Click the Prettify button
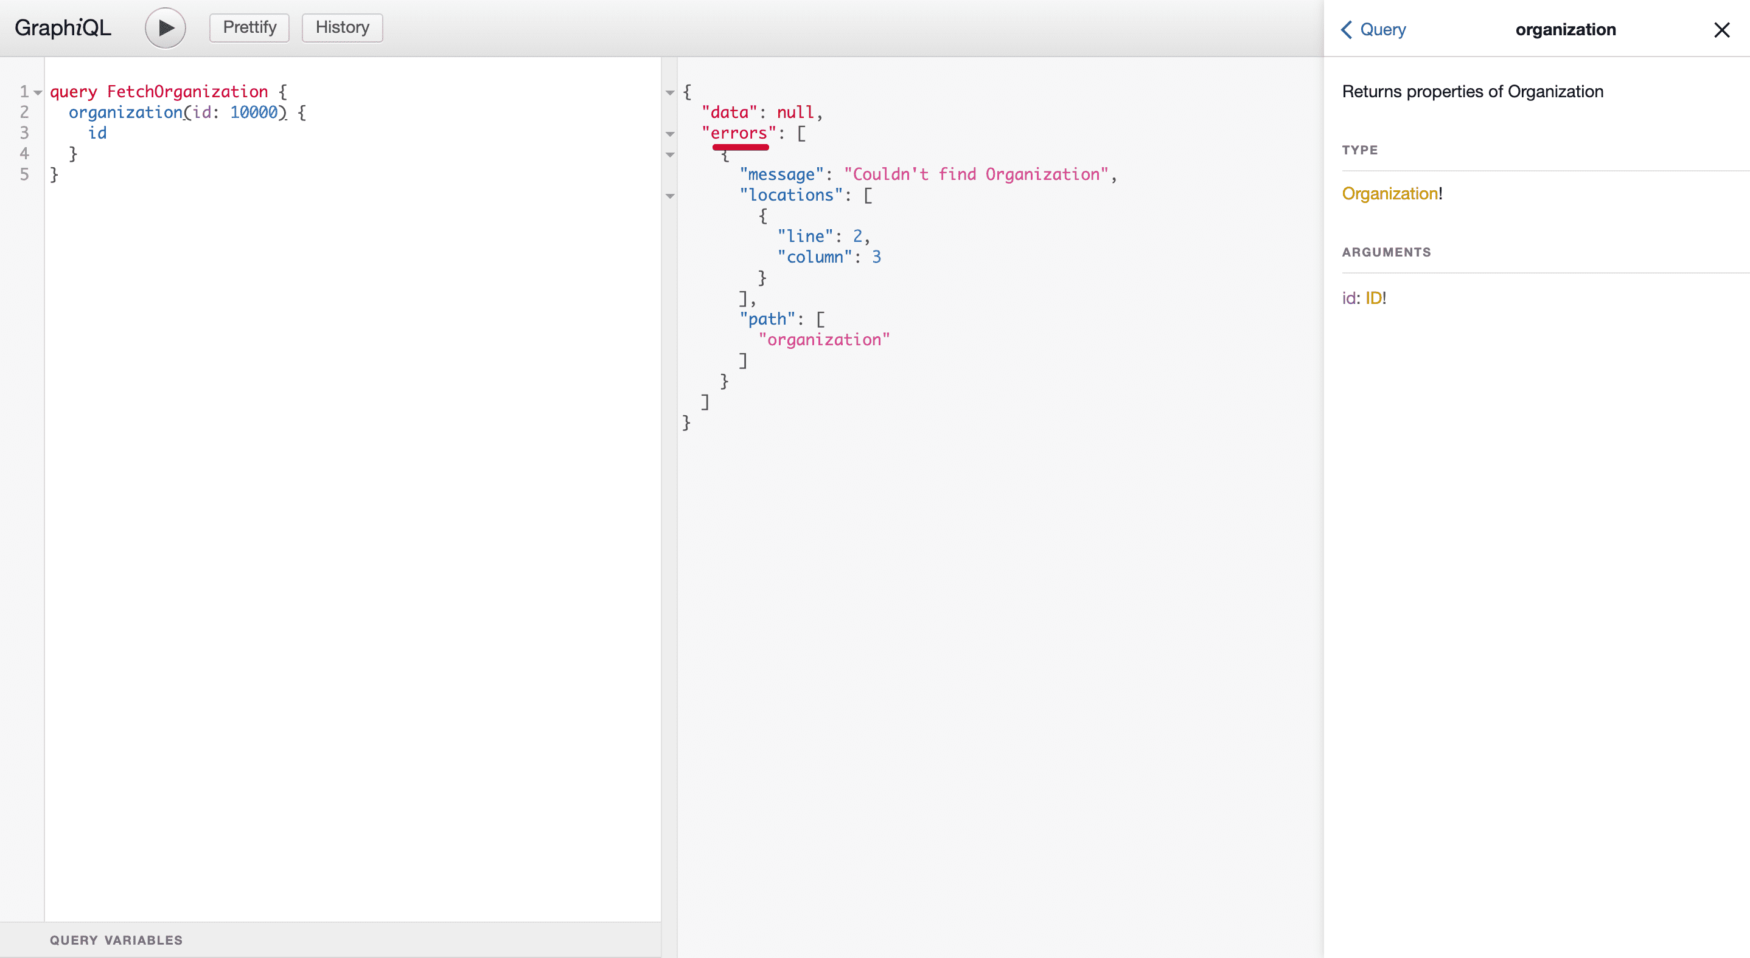The height and width of the screenshot is (958, 1750). (249, 28)
